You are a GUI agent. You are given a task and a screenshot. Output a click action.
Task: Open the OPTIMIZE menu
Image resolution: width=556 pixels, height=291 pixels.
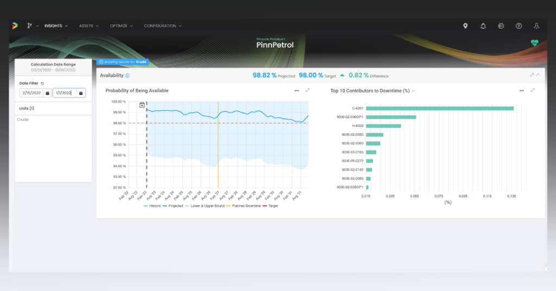pos(121,26)
